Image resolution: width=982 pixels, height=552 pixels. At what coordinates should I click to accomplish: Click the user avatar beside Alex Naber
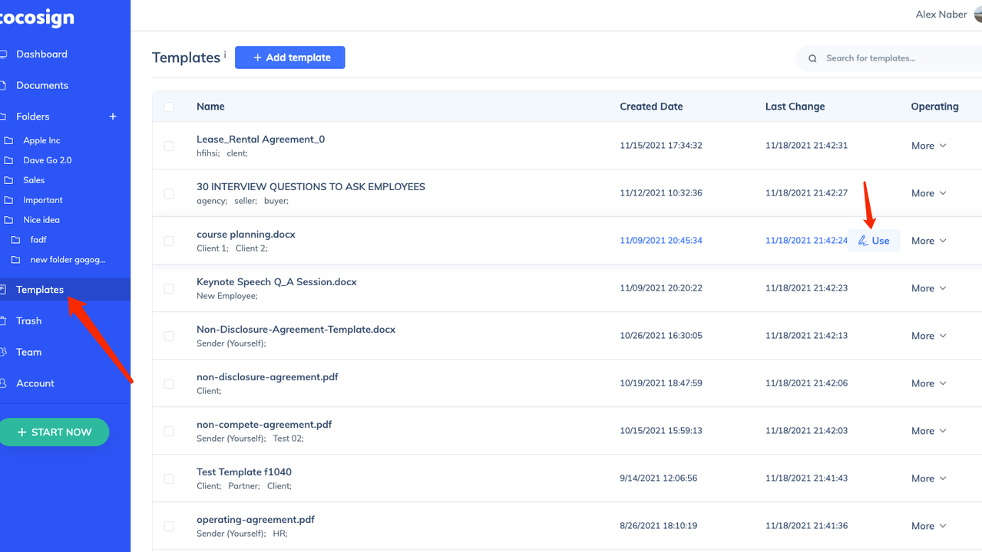click(977, 15)
